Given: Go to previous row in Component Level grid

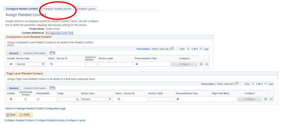Looking at the screenshot, I should (188, 49).
